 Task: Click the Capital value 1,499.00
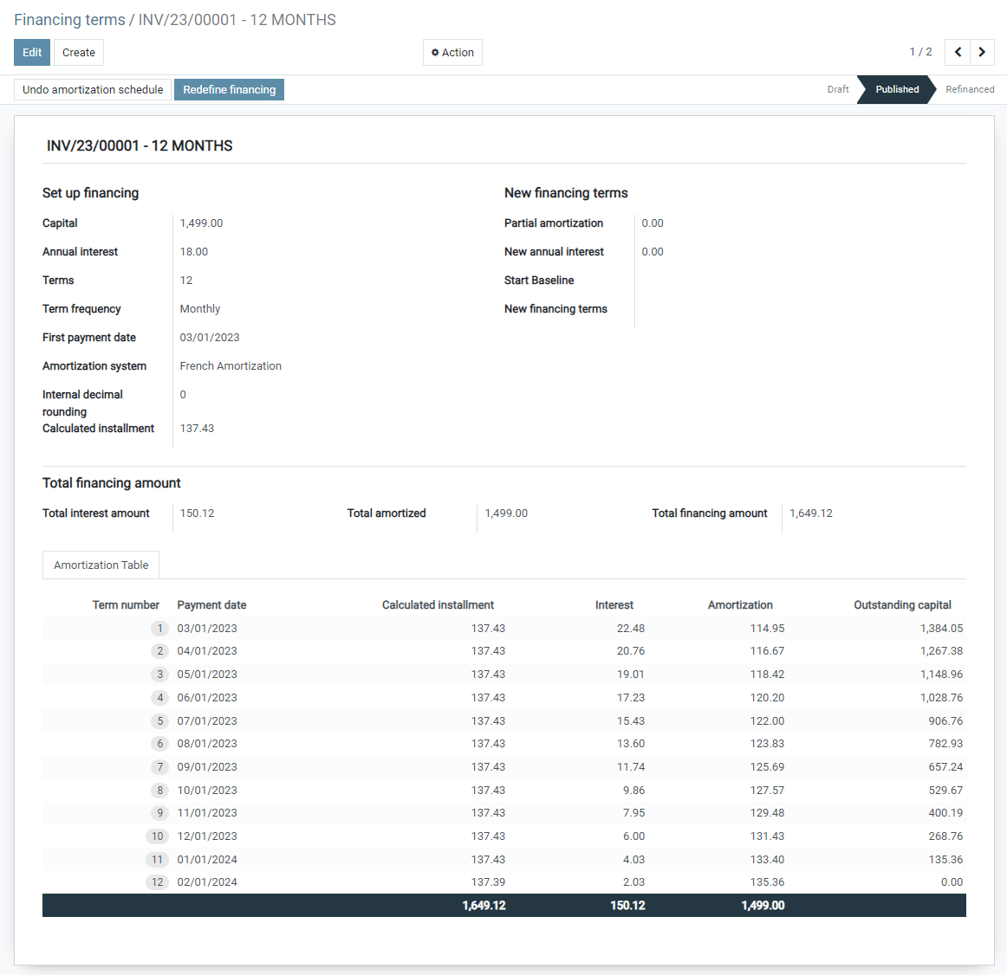coord(201,223)
